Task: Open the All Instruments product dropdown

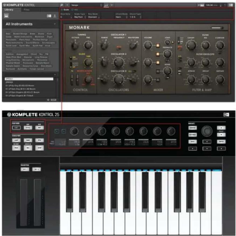Action: tap(55, 24)
